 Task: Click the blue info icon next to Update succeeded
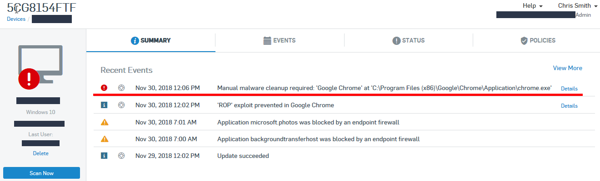tap(104, 156)
